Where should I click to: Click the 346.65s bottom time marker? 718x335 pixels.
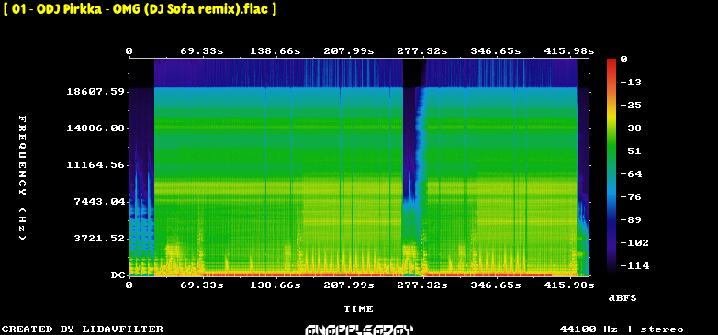coord(496,285)
